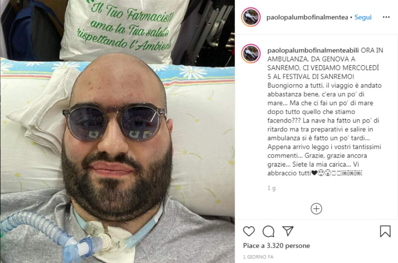View likes list 'Piace a 3.320 persone'
This screenshot has width=398, height=263.
tap(277, 246)
